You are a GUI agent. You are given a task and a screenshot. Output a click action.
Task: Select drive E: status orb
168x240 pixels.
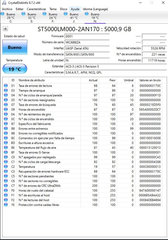[23, 14]
